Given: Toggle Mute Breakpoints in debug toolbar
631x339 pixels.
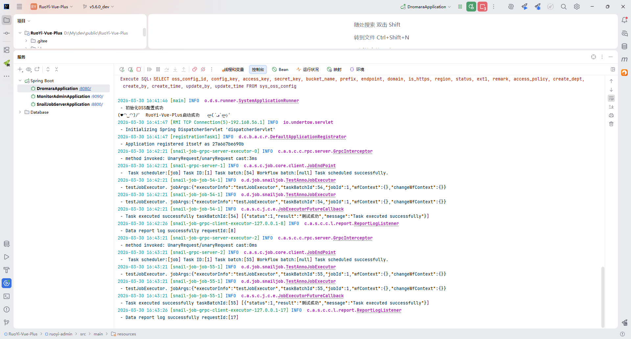Looking at the screenshot, I should pos(203,69).
